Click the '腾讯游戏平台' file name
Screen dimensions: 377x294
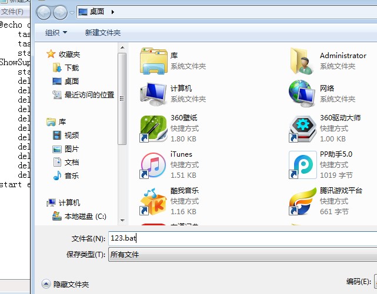click(341, 191)
